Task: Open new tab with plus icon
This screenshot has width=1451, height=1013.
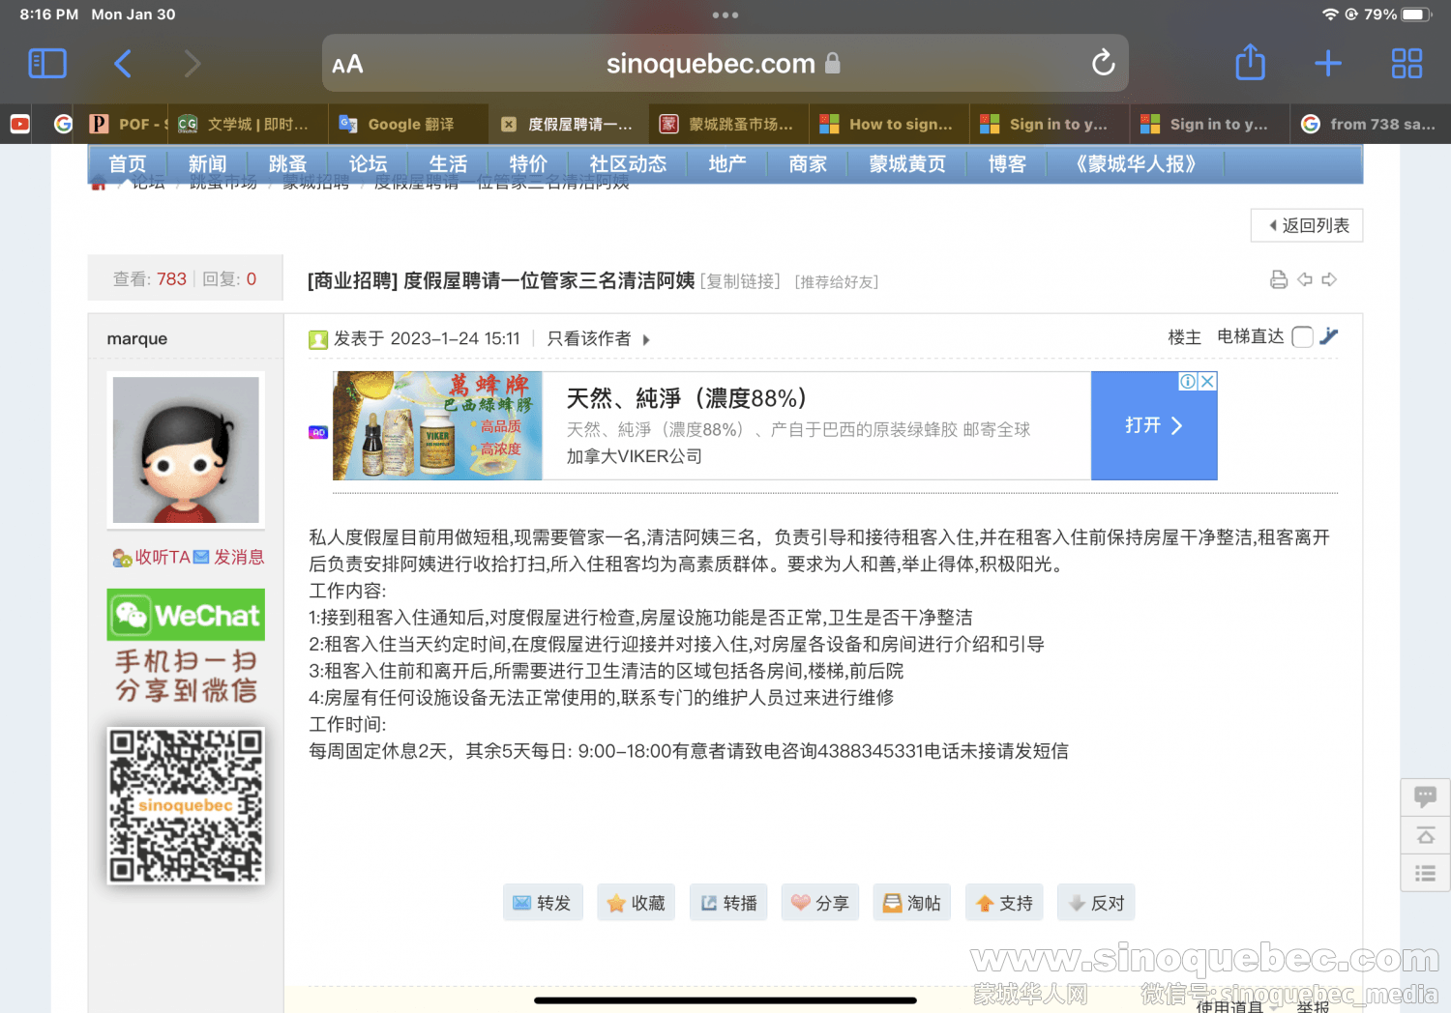Action: pos(1327,64)
